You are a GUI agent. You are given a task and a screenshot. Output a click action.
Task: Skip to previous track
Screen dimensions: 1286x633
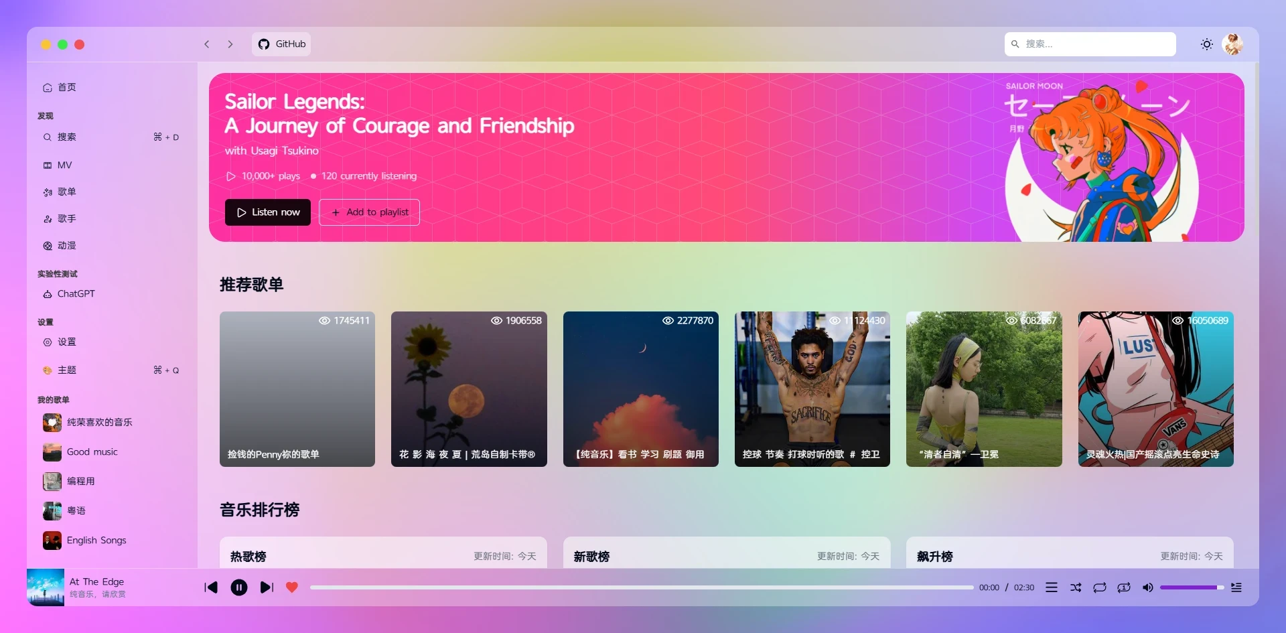pos(211,587)
